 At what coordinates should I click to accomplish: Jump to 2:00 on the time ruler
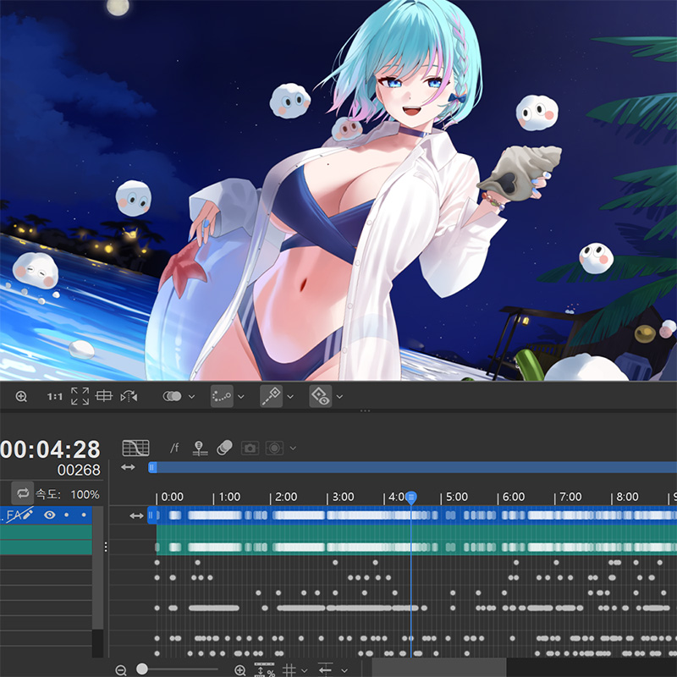pyautogui.click(x=286, y=497)
